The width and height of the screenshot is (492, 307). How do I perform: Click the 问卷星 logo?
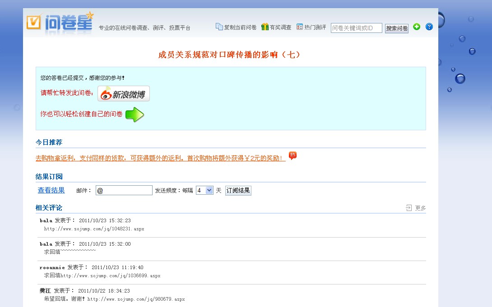[60, 22]
